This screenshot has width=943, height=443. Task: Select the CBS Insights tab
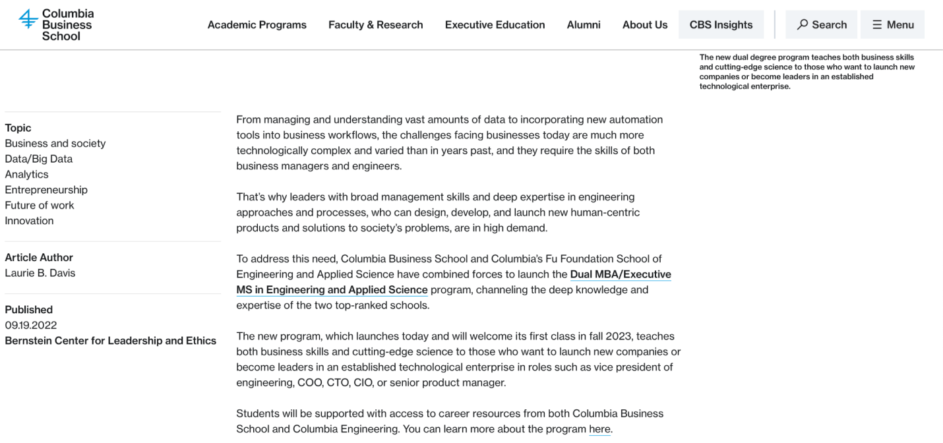coord(721,24)
